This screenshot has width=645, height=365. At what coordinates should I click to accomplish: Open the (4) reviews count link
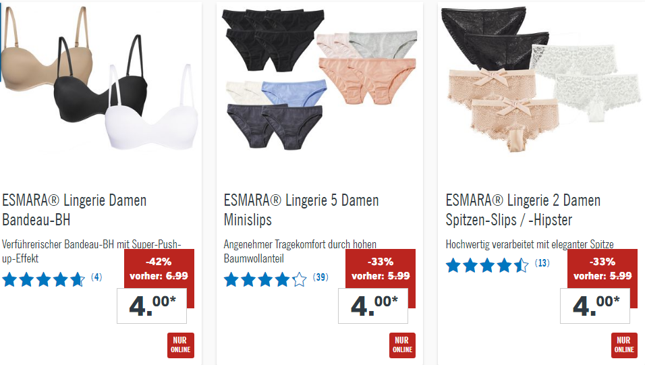(96, 277)
